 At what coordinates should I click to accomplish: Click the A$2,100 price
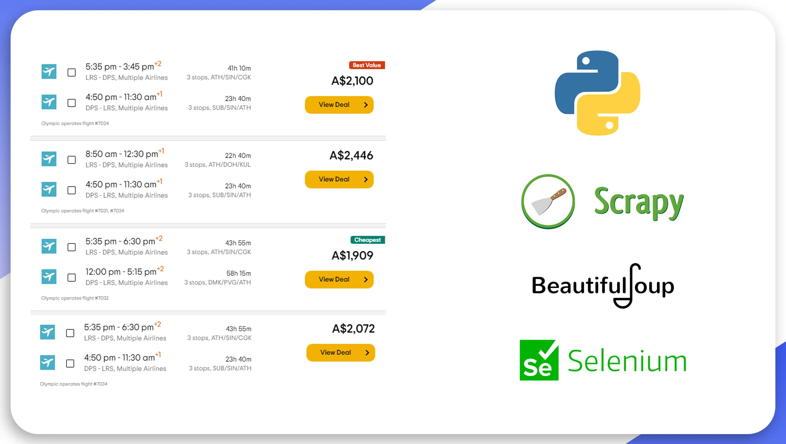pos(352,81)
